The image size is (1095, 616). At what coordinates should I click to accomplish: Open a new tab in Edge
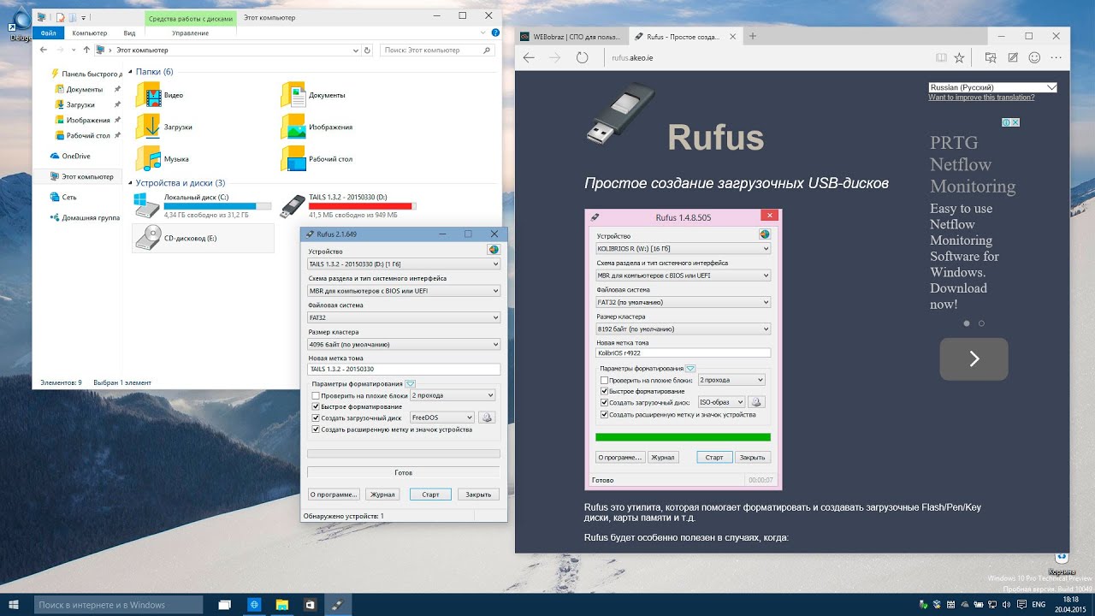tap(753, 36)
